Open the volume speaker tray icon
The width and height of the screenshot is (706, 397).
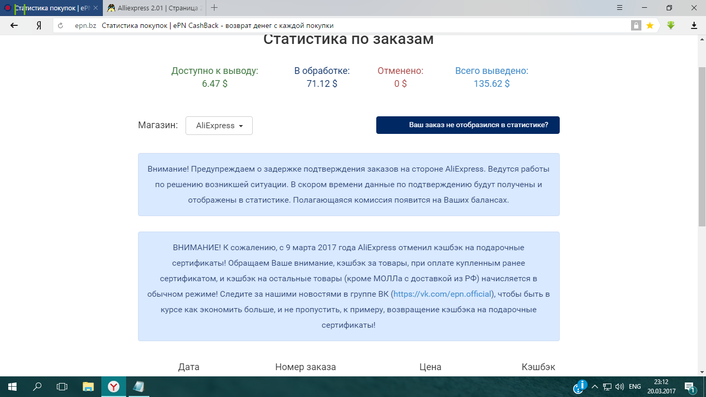(x=620, y=387)
